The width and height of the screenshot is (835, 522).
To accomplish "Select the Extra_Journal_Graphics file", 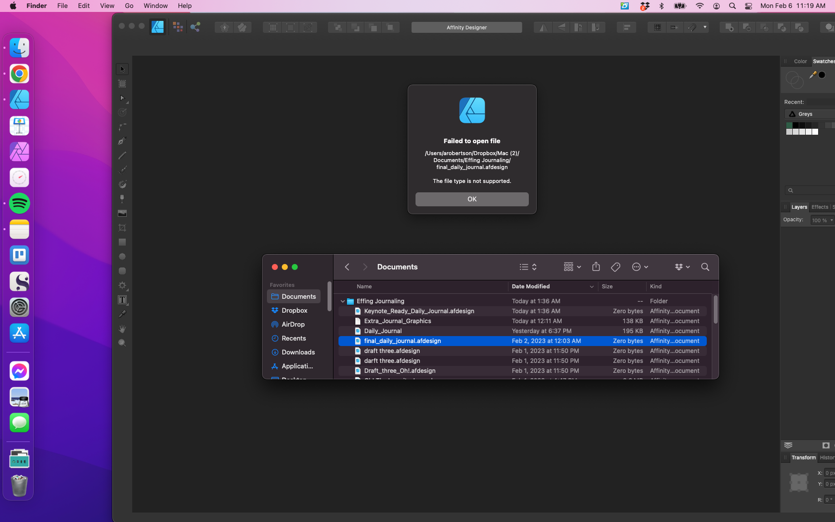I will (x=522, y=321).
